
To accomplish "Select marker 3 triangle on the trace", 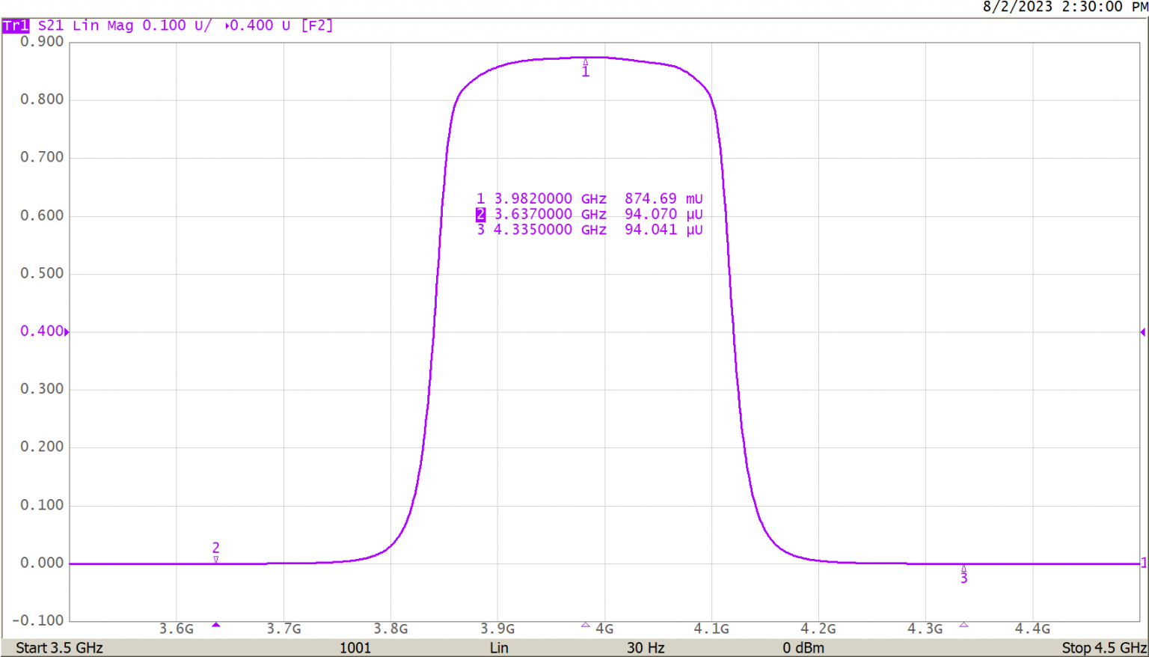I will tap(963, 568).
